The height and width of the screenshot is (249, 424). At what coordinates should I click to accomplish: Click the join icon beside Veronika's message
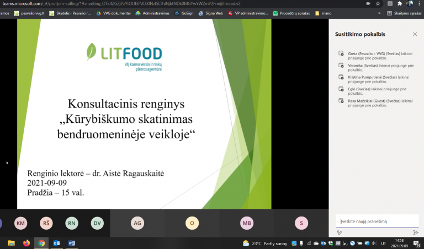(x=341, y=66)
